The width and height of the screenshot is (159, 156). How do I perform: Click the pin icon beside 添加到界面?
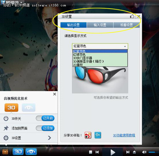click(6, 128)
